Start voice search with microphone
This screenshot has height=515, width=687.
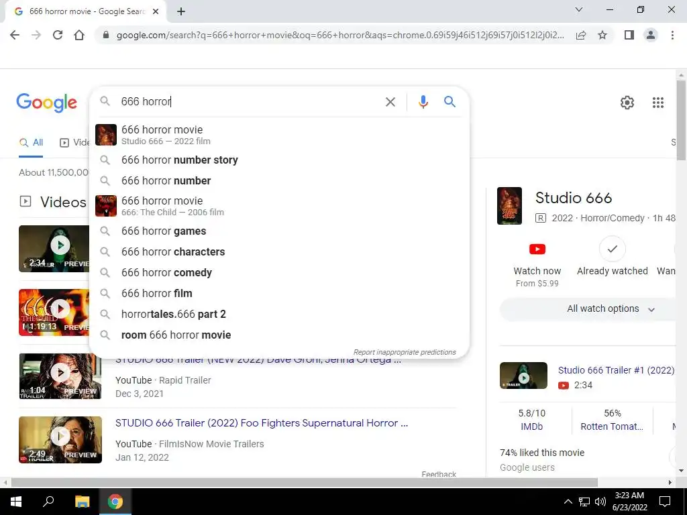[x=423, y=102]
